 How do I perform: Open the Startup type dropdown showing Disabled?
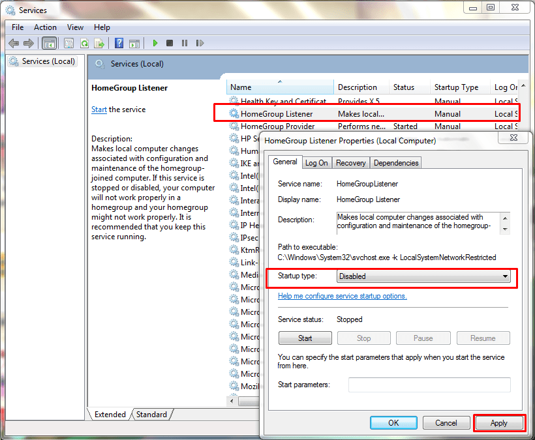click(423, 276)
